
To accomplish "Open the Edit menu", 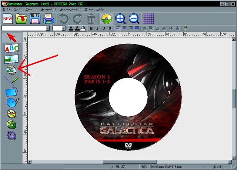I will point(18,9).
